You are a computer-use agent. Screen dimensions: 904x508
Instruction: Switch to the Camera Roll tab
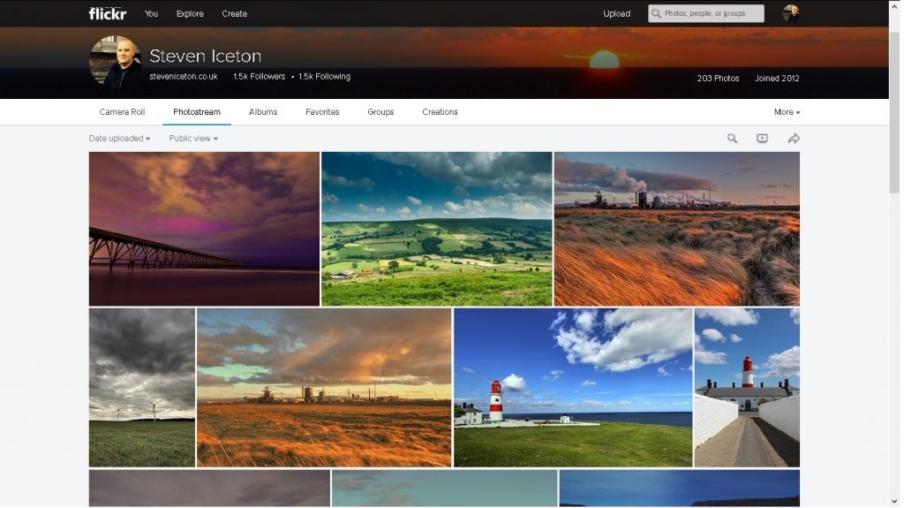tap(122, 112)
